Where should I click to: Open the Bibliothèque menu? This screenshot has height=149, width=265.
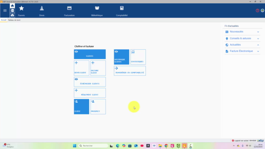tap(97, 11)
